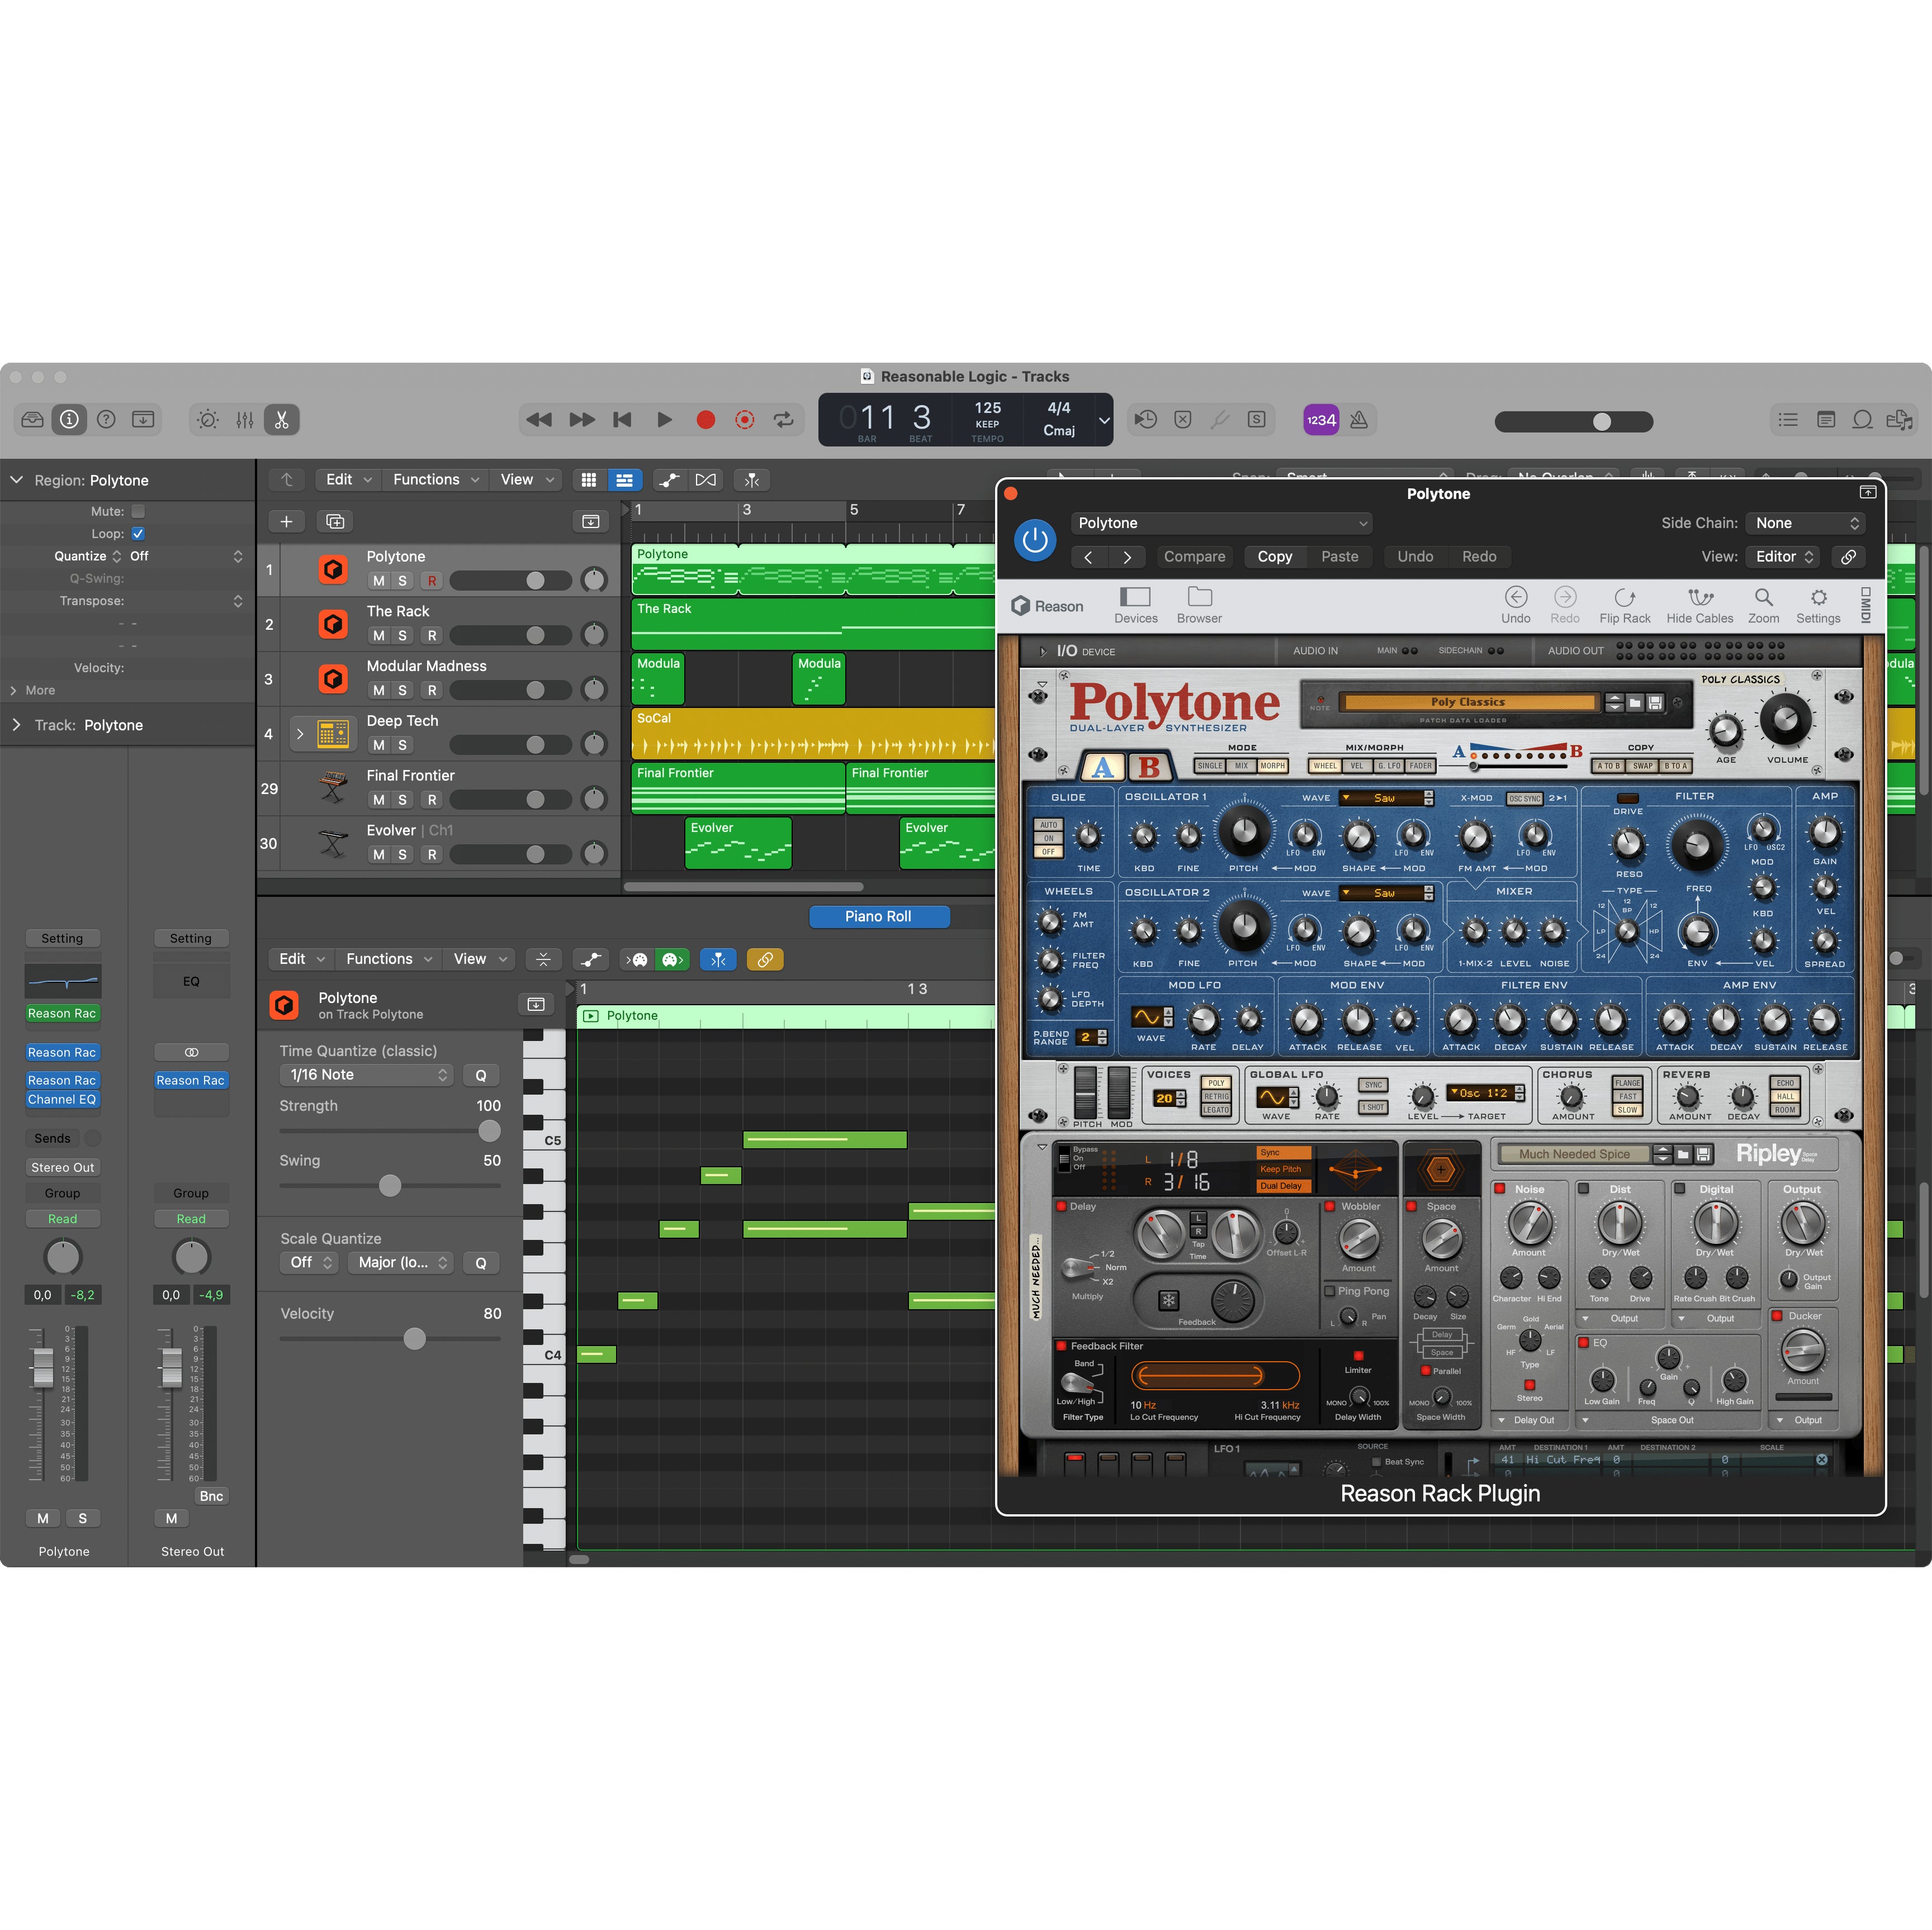
Task: Expand the Track: Polytone disclosure
Action: tap(16, 725)
